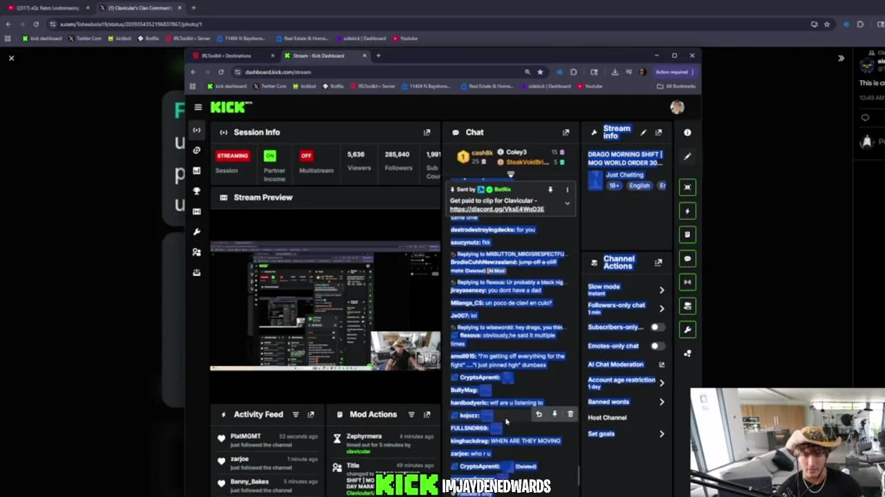Toggle the lightning bolt icon in right toolbar
The width and height of the screenshot is (885, 497).
(687, 211)
